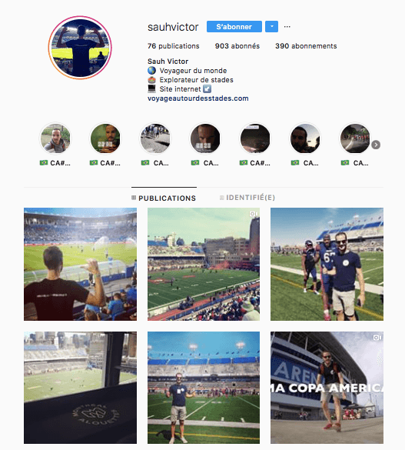Open the seventh highlight showing runners on road

(355, 138)
